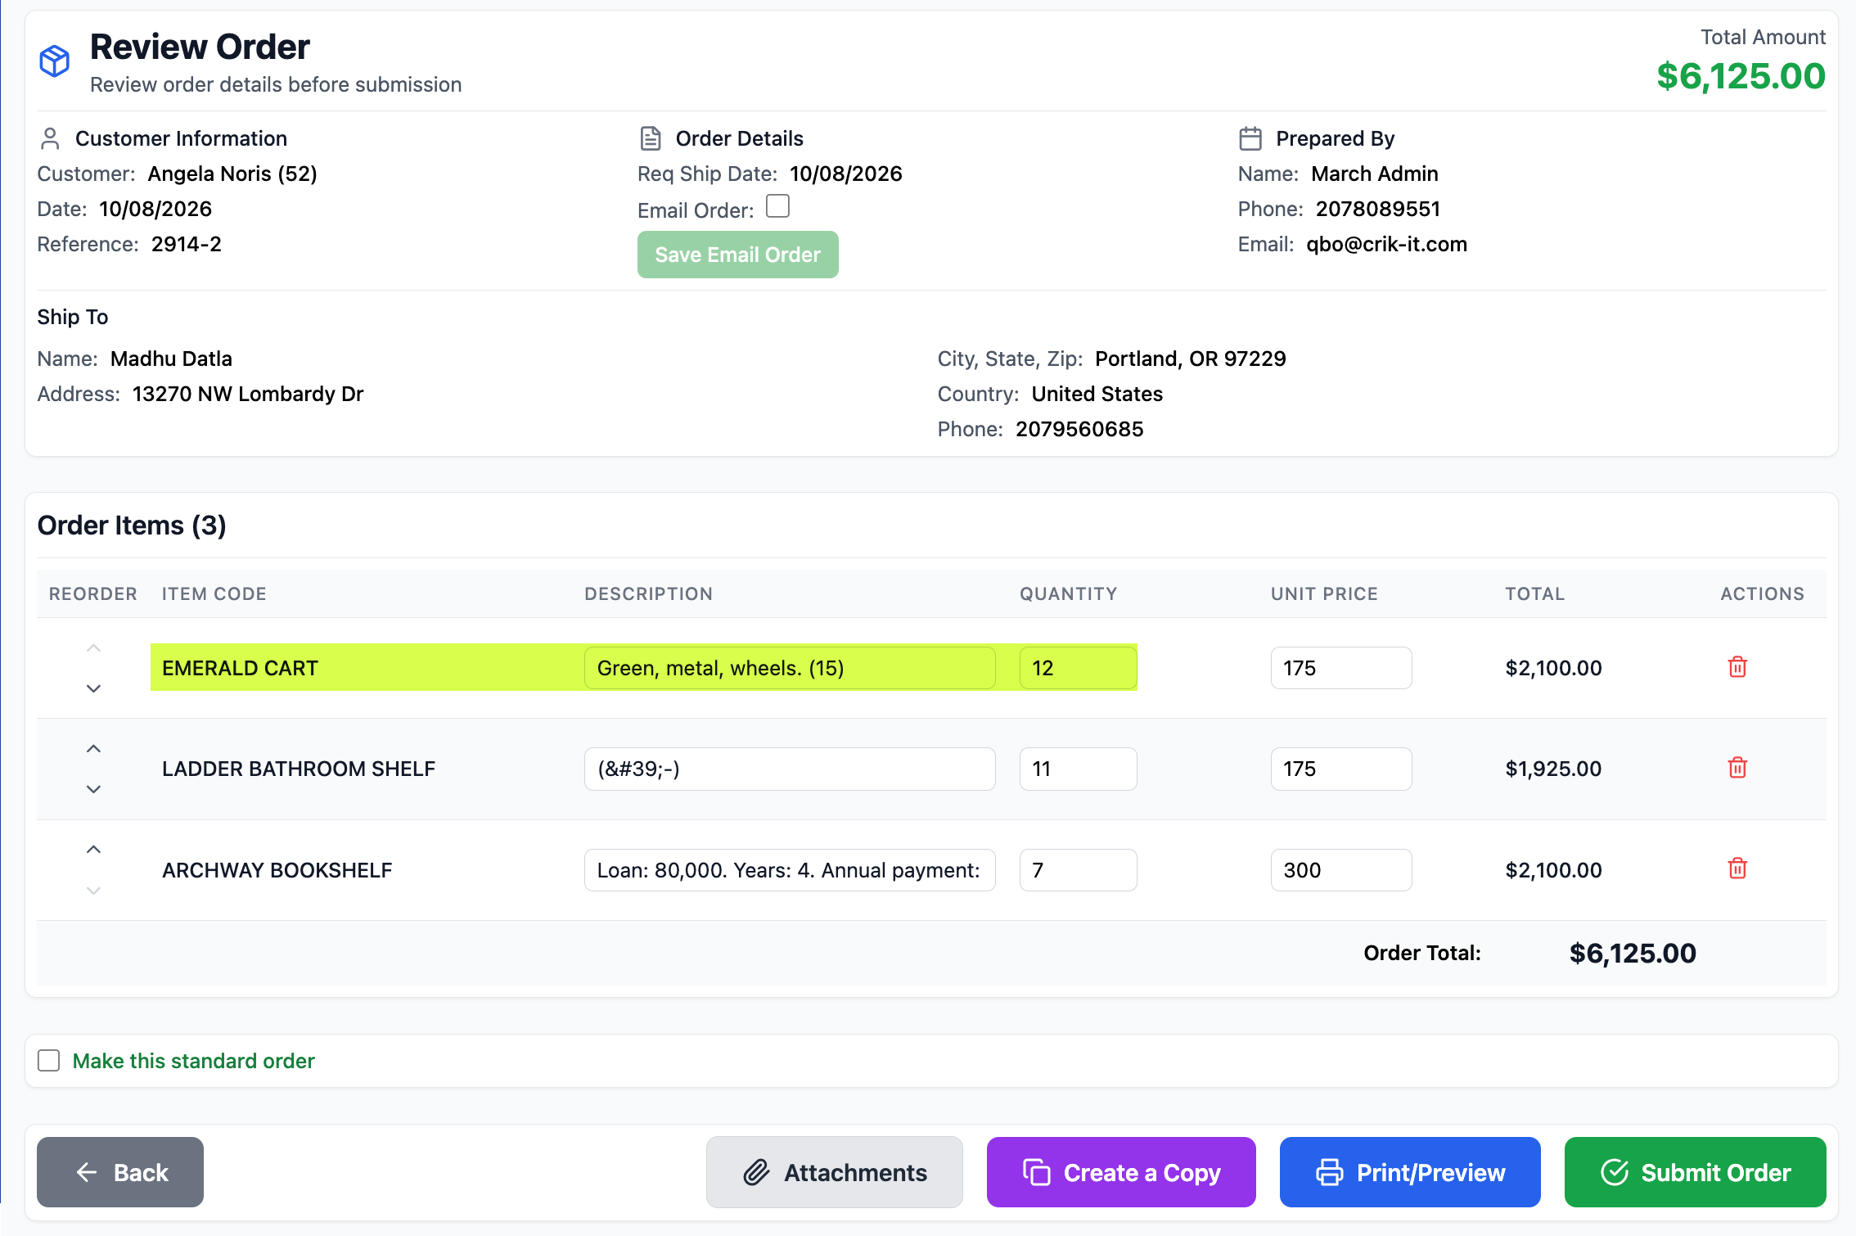Click the EMERALD CART quantity field
The height and width of the screenshot is (1236, 1856).
[1078, 668]
